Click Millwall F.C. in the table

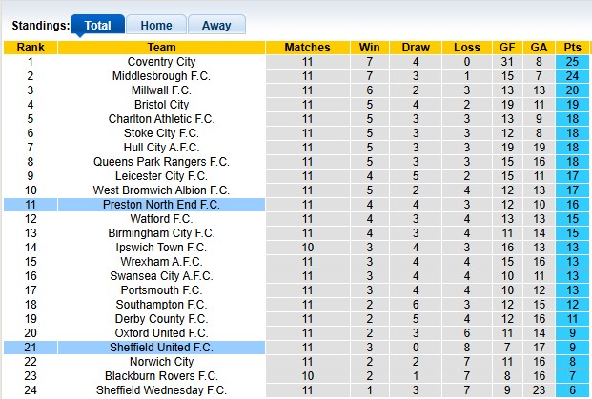[x=161, y=90]
